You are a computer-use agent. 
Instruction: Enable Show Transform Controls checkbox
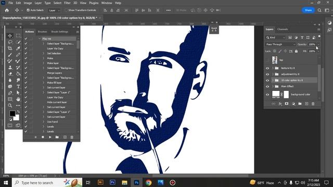[66, 10]
